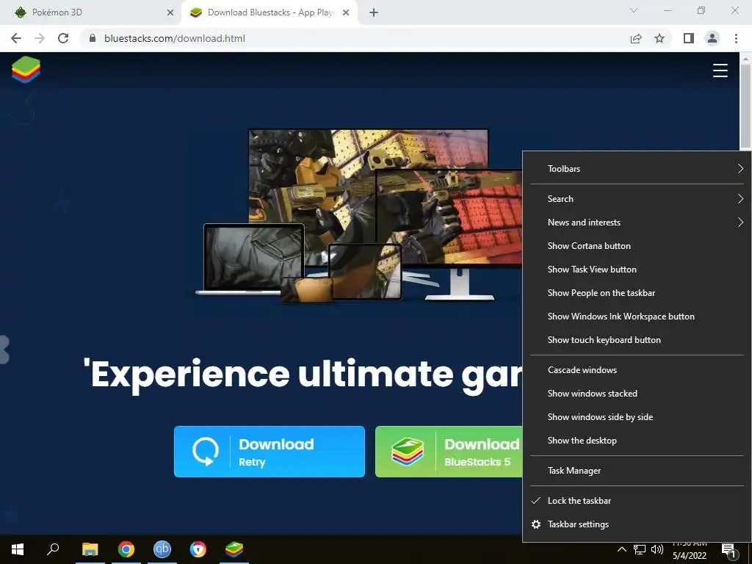Uncheck Lock the taskbar
The image size is (752, 564).
pyautogui.click(x=637, y=501)
